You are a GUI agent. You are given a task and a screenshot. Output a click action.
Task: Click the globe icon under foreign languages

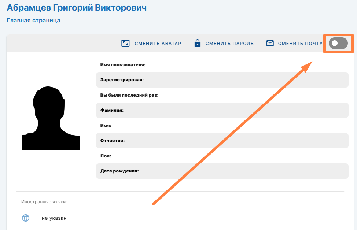26,218
